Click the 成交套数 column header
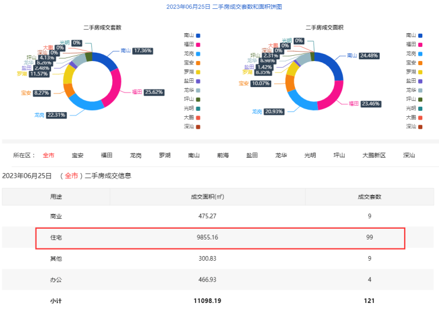Image resolution: width=439 pixels, height=310 pixels. tap(369, 197)
